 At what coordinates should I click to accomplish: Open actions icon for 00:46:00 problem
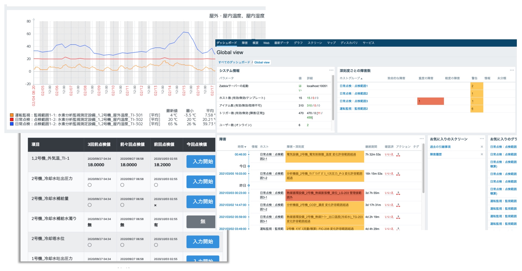coord(398,155)
